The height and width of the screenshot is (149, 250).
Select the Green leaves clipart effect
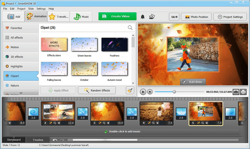[x=84, y=45]
